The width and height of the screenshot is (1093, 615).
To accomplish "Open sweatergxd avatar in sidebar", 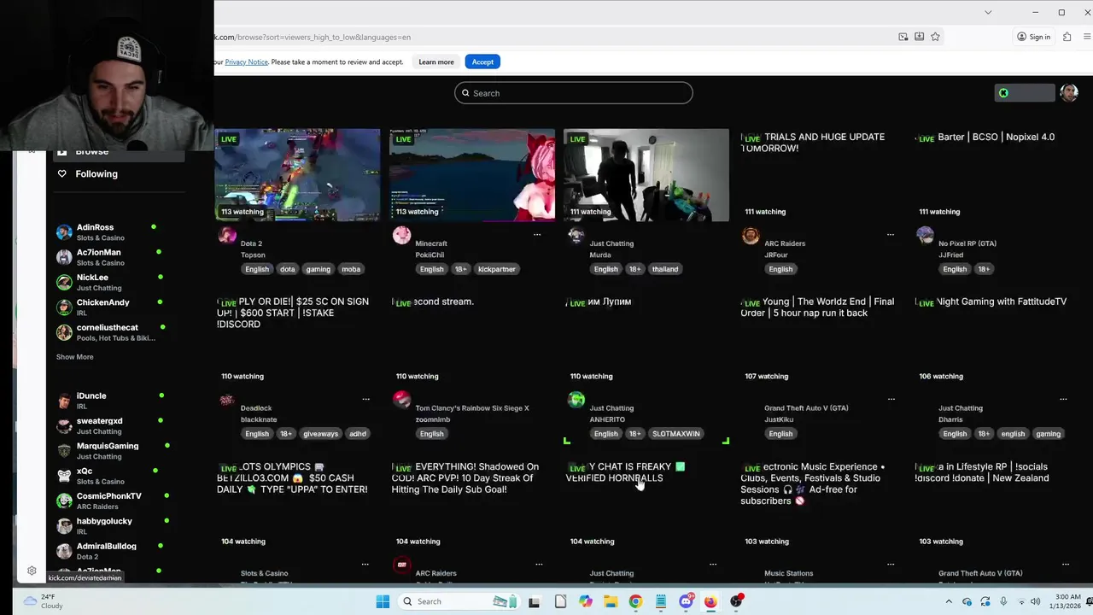I will 64,425.
